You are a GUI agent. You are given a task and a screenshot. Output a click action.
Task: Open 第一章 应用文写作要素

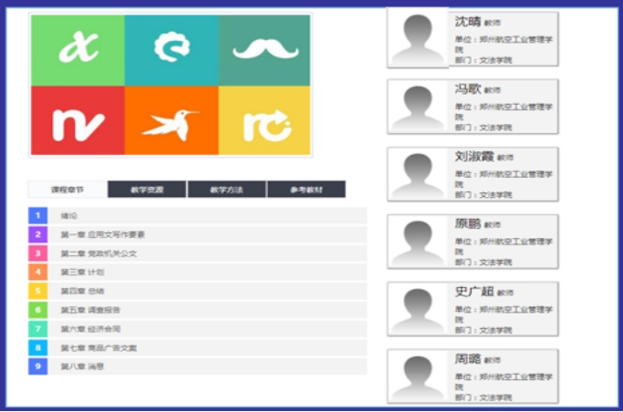point(102,234)
